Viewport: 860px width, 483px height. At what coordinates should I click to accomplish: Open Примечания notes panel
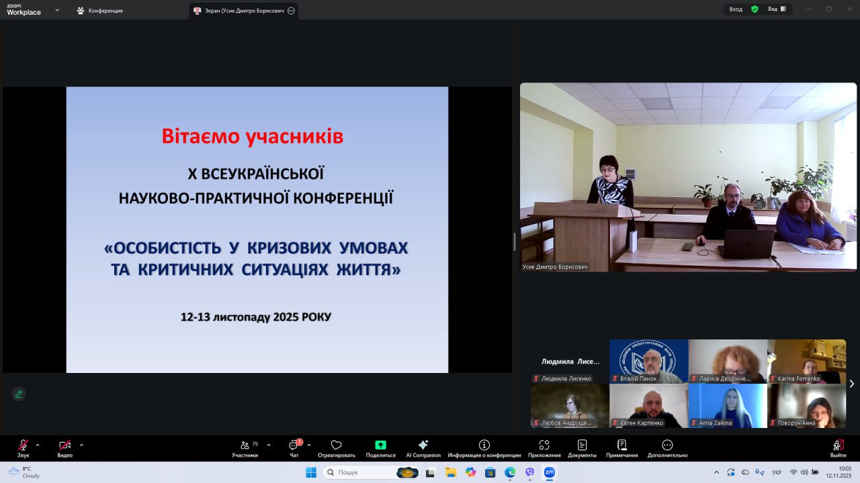tap(622, 448)
